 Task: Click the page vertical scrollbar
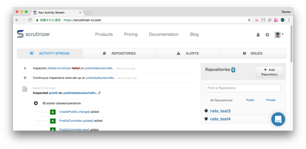pyautogui.click(x=292, y=44)
